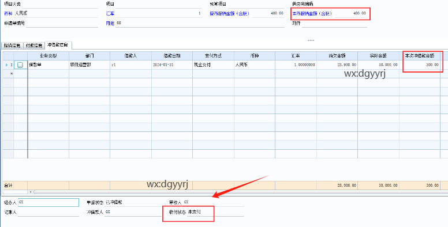Click the 项目运营部 department cell
Screen dimensions: 448x227
click(89, 65)
